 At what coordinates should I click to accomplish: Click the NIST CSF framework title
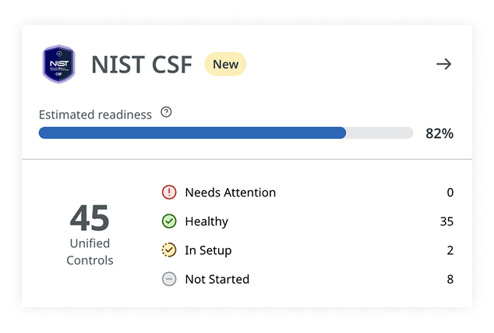tap(142, 65)
